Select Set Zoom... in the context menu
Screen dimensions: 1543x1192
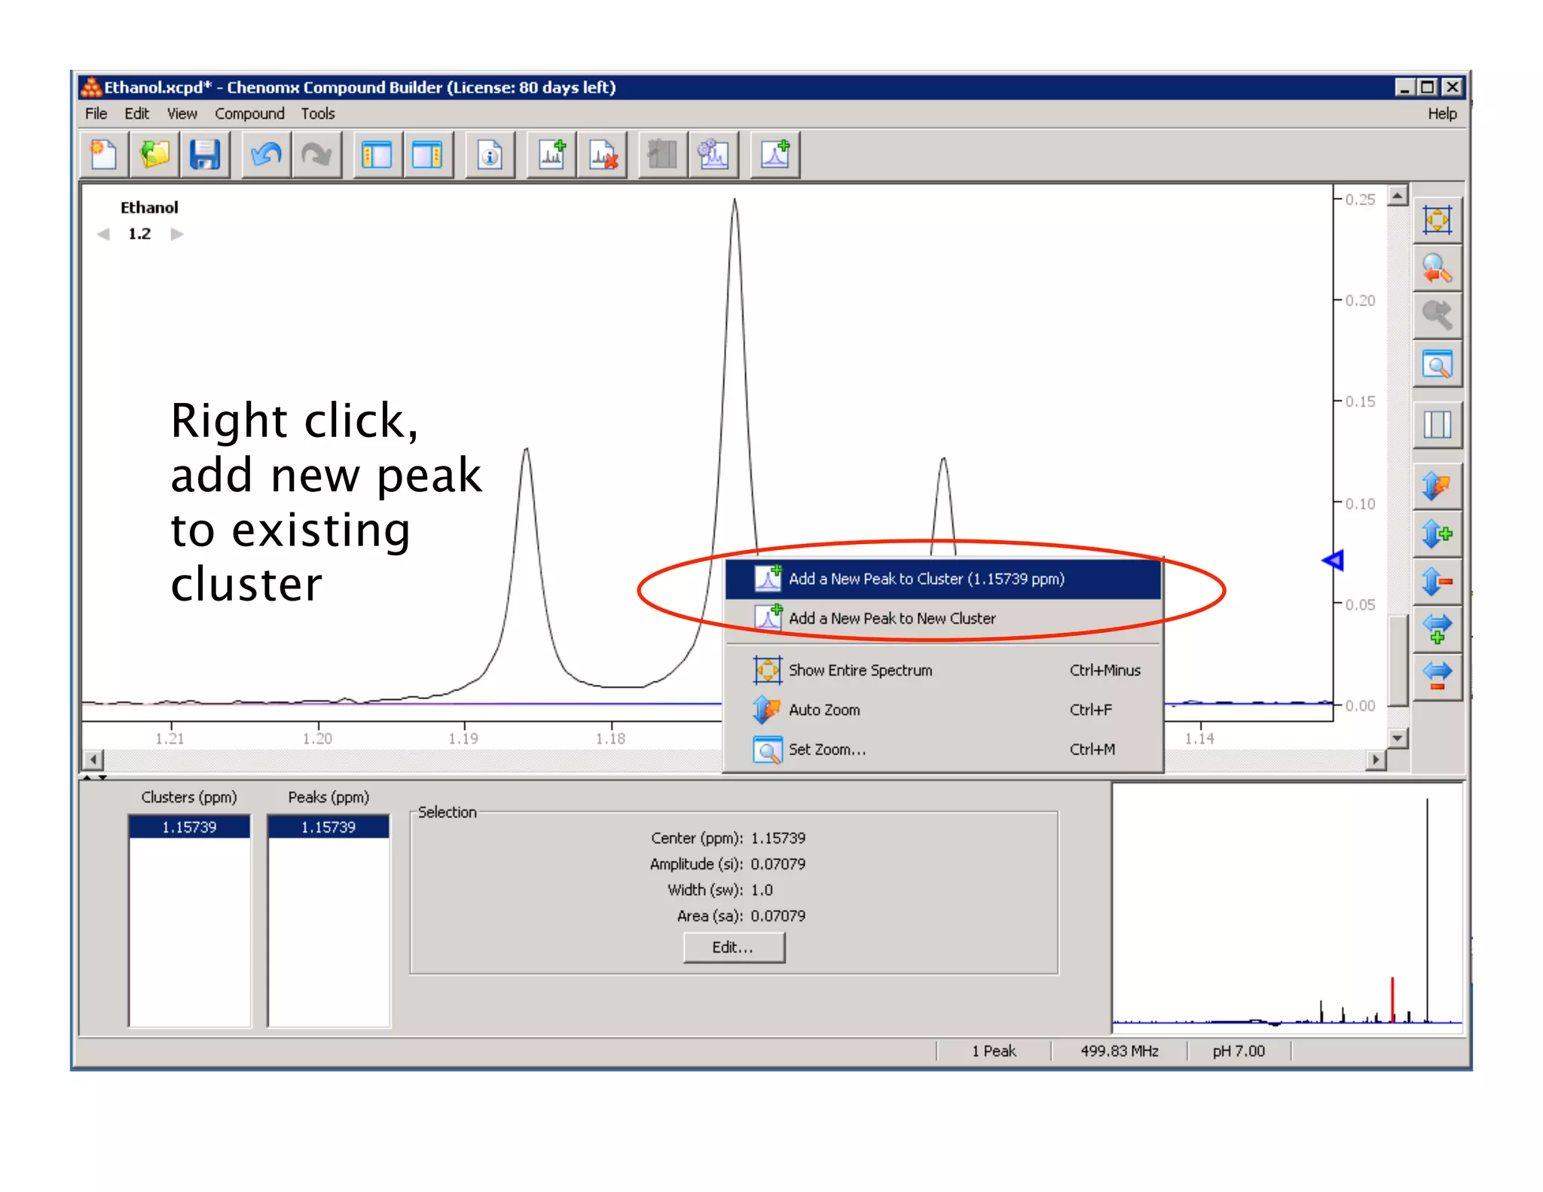(x=943, y=749)
